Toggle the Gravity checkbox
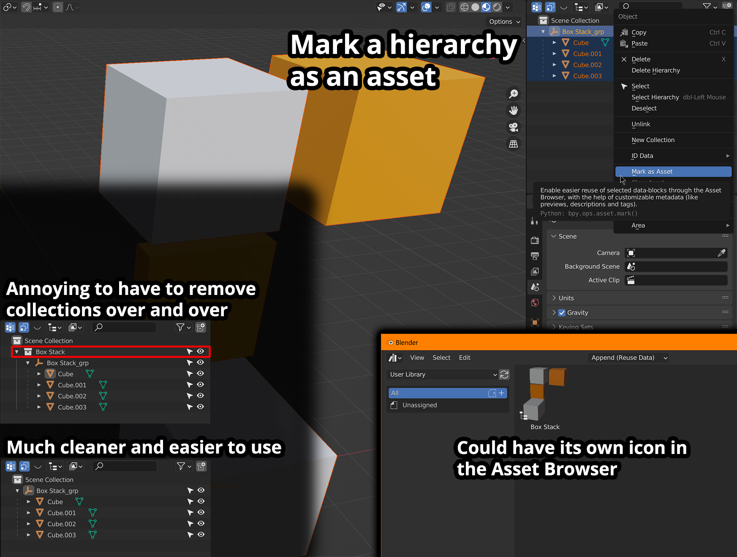The width and height of the screenshot is (737, 557). pos(562,313)
